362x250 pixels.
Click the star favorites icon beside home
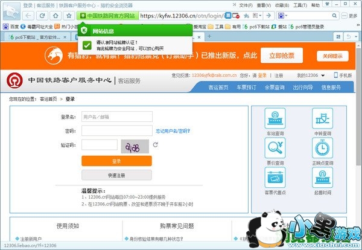click(69, 16)
